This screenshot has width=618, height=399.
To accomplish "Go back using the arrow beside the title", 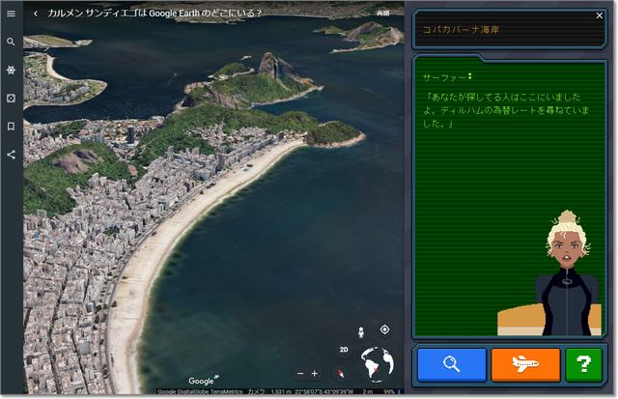I will (x=36, y=14).
